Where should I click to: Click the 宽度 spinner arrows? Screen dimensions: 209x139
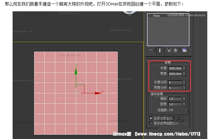[x=184, y=74]
